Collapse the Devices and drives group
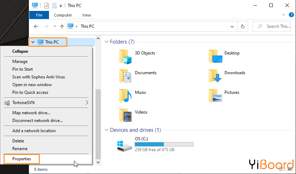296x174 pixels. [x=107, y=130]
